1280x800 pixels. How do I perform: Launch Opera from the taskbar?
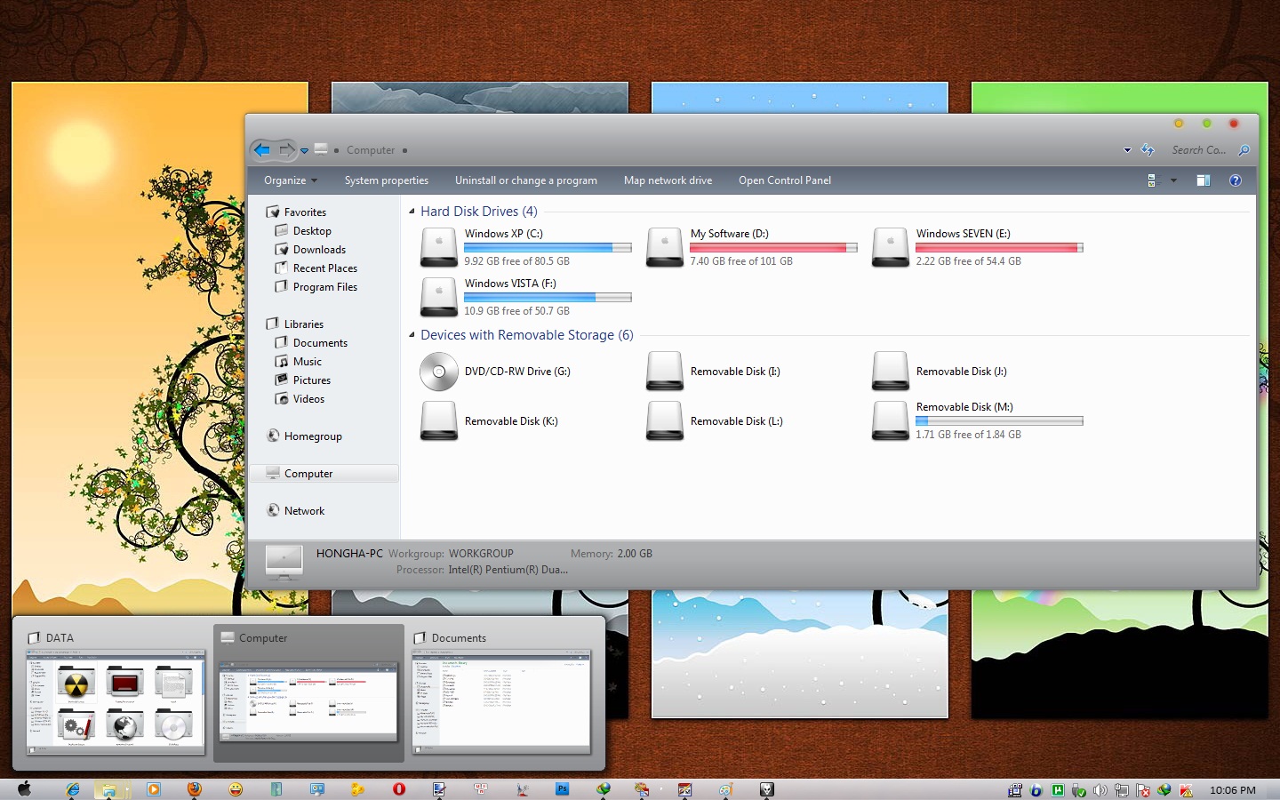tap(399, 789)
